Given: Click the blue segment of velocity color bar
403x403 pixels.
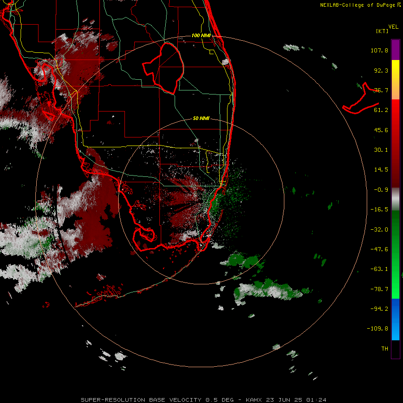Looking at the screenshot, I should [x=395, y=319].
